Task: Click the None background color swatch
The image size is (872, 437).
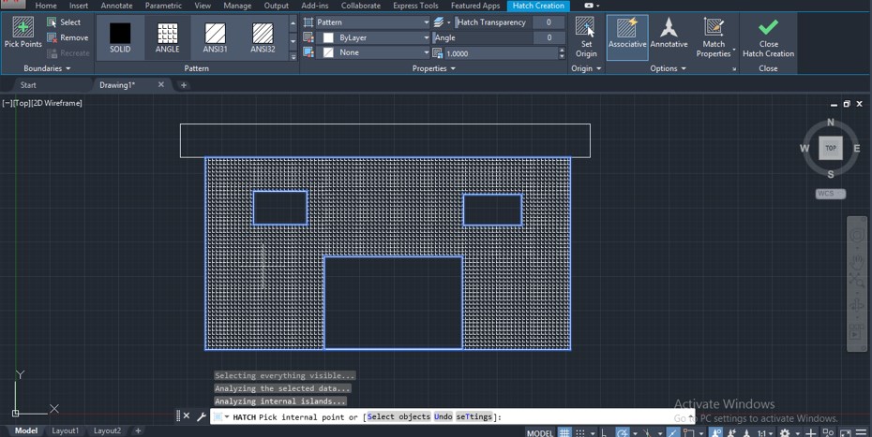Action: click(x=329, y=52)
